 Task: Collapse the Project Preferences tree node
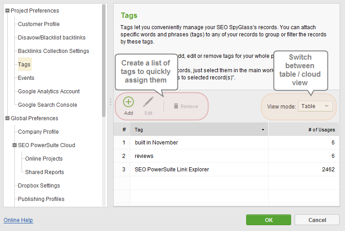tap(7, 11)
